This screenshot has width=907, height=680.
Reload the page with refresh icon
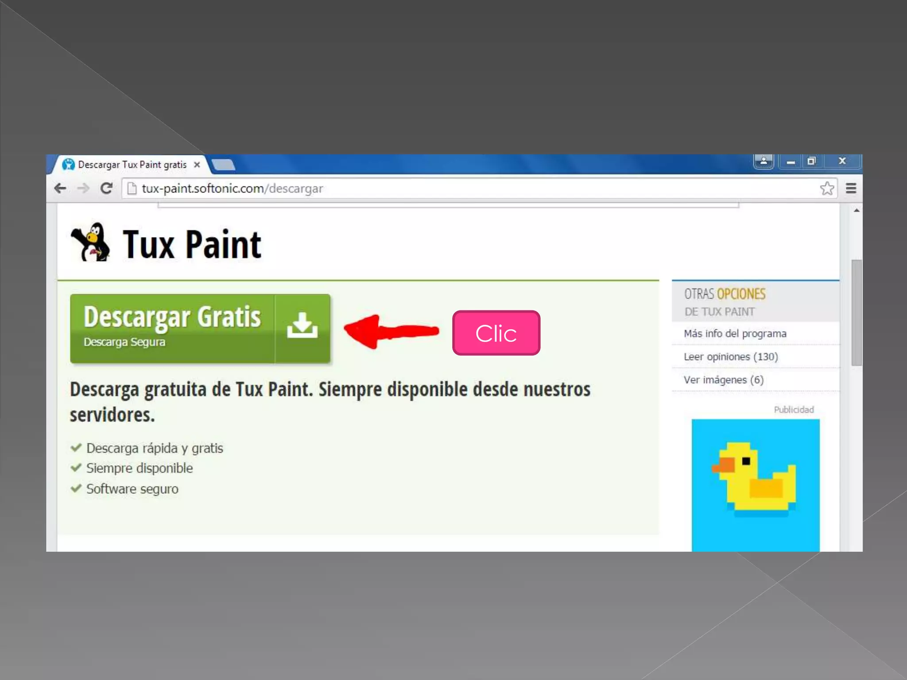[106, 189]
